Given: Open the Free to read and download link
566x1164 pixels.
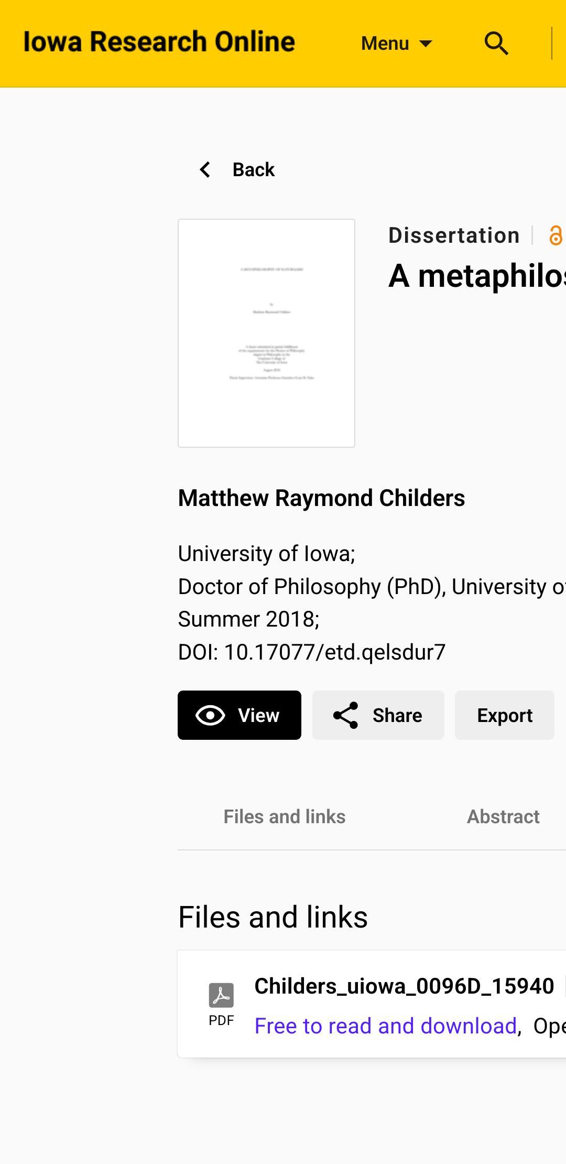Looking at the screenshot, I should (x=386, y=1025).
